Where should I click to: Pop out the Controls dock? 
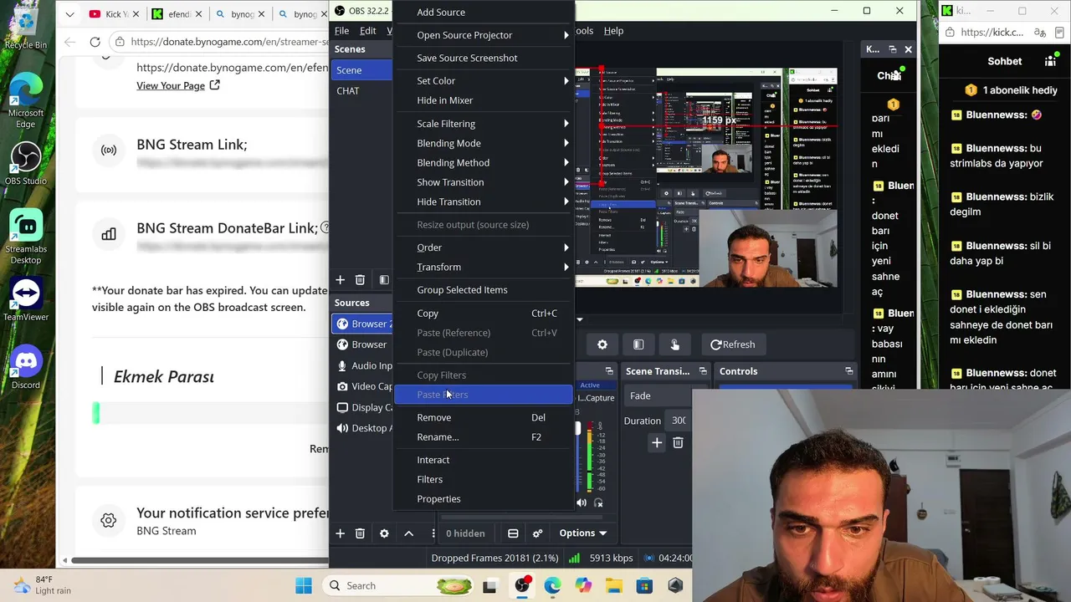tap(848, 371)
